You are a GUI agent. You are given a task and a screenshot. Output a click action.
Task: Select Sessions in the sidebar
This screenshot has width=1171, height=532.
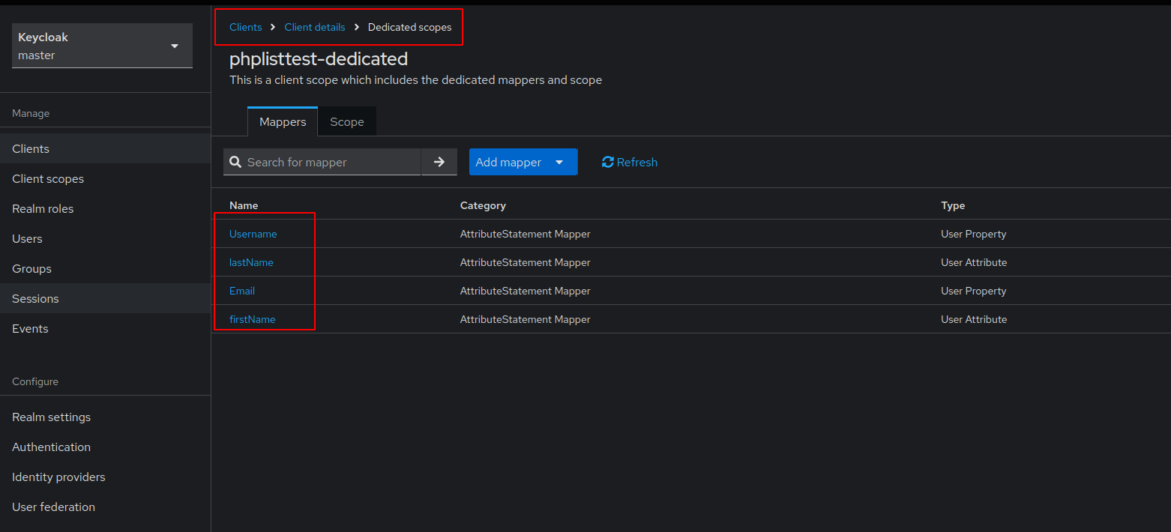(105, 298)
